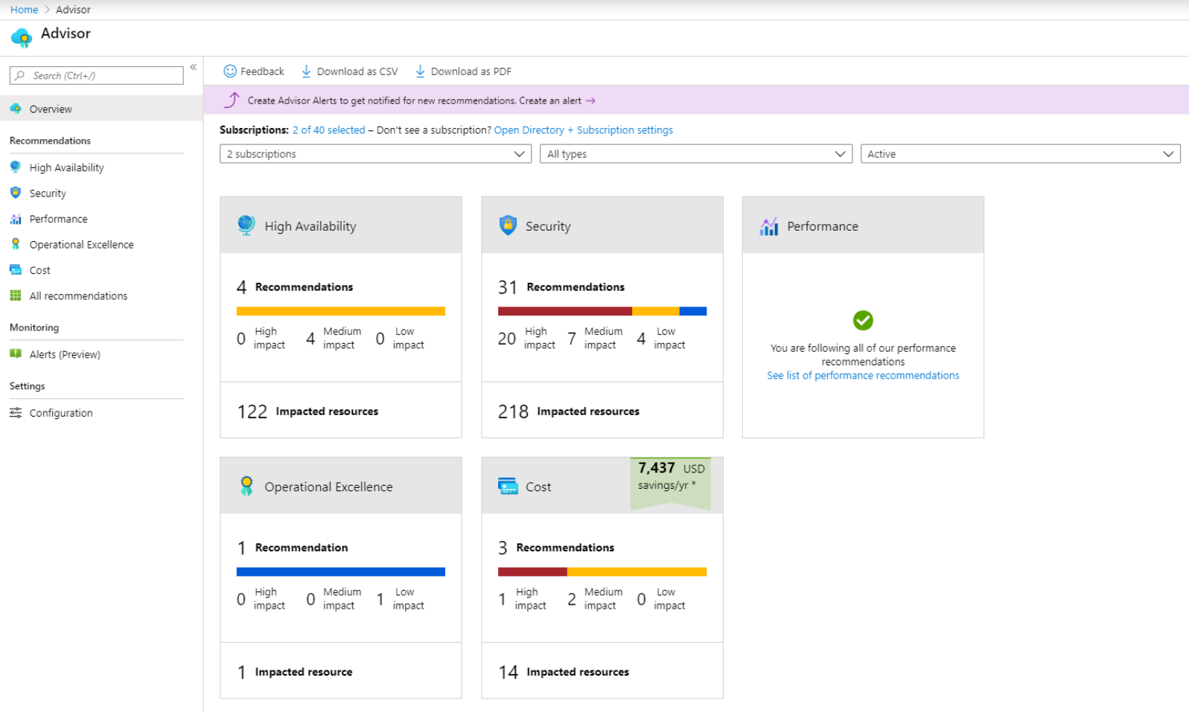This screenshot has height=712, width=1189.
Task: Click the blue segment of Security impact bar
Action: [693, 312]
